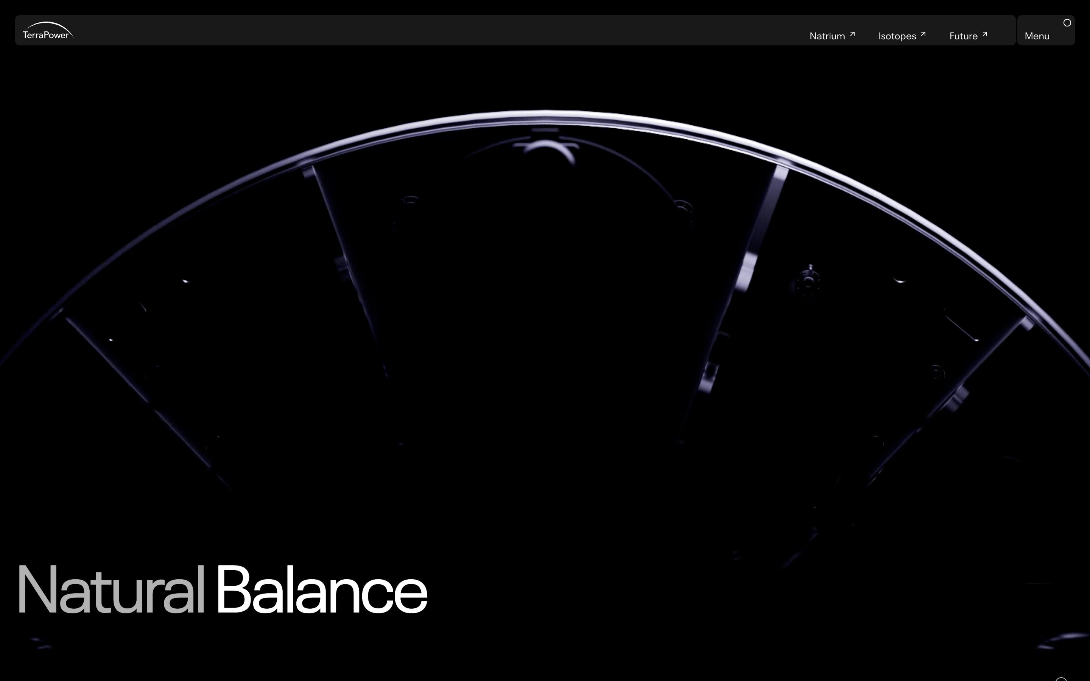Go to the Future page link
This screenshot has width=1090, height=681.
[x=963, y=36]
